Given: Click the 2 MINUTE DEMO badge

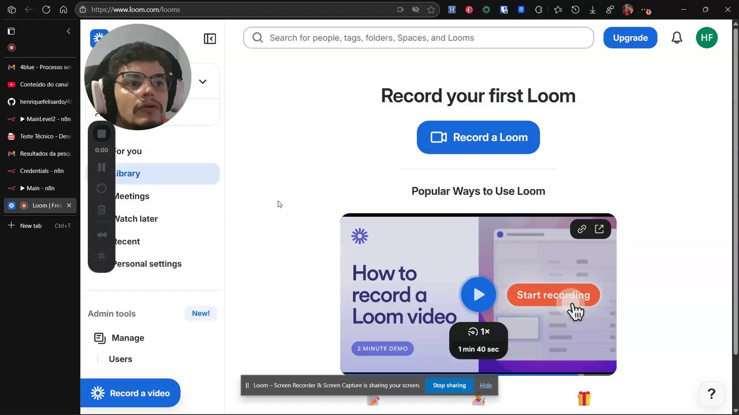Looking at the screenshot, I should (x=382, y=349).
